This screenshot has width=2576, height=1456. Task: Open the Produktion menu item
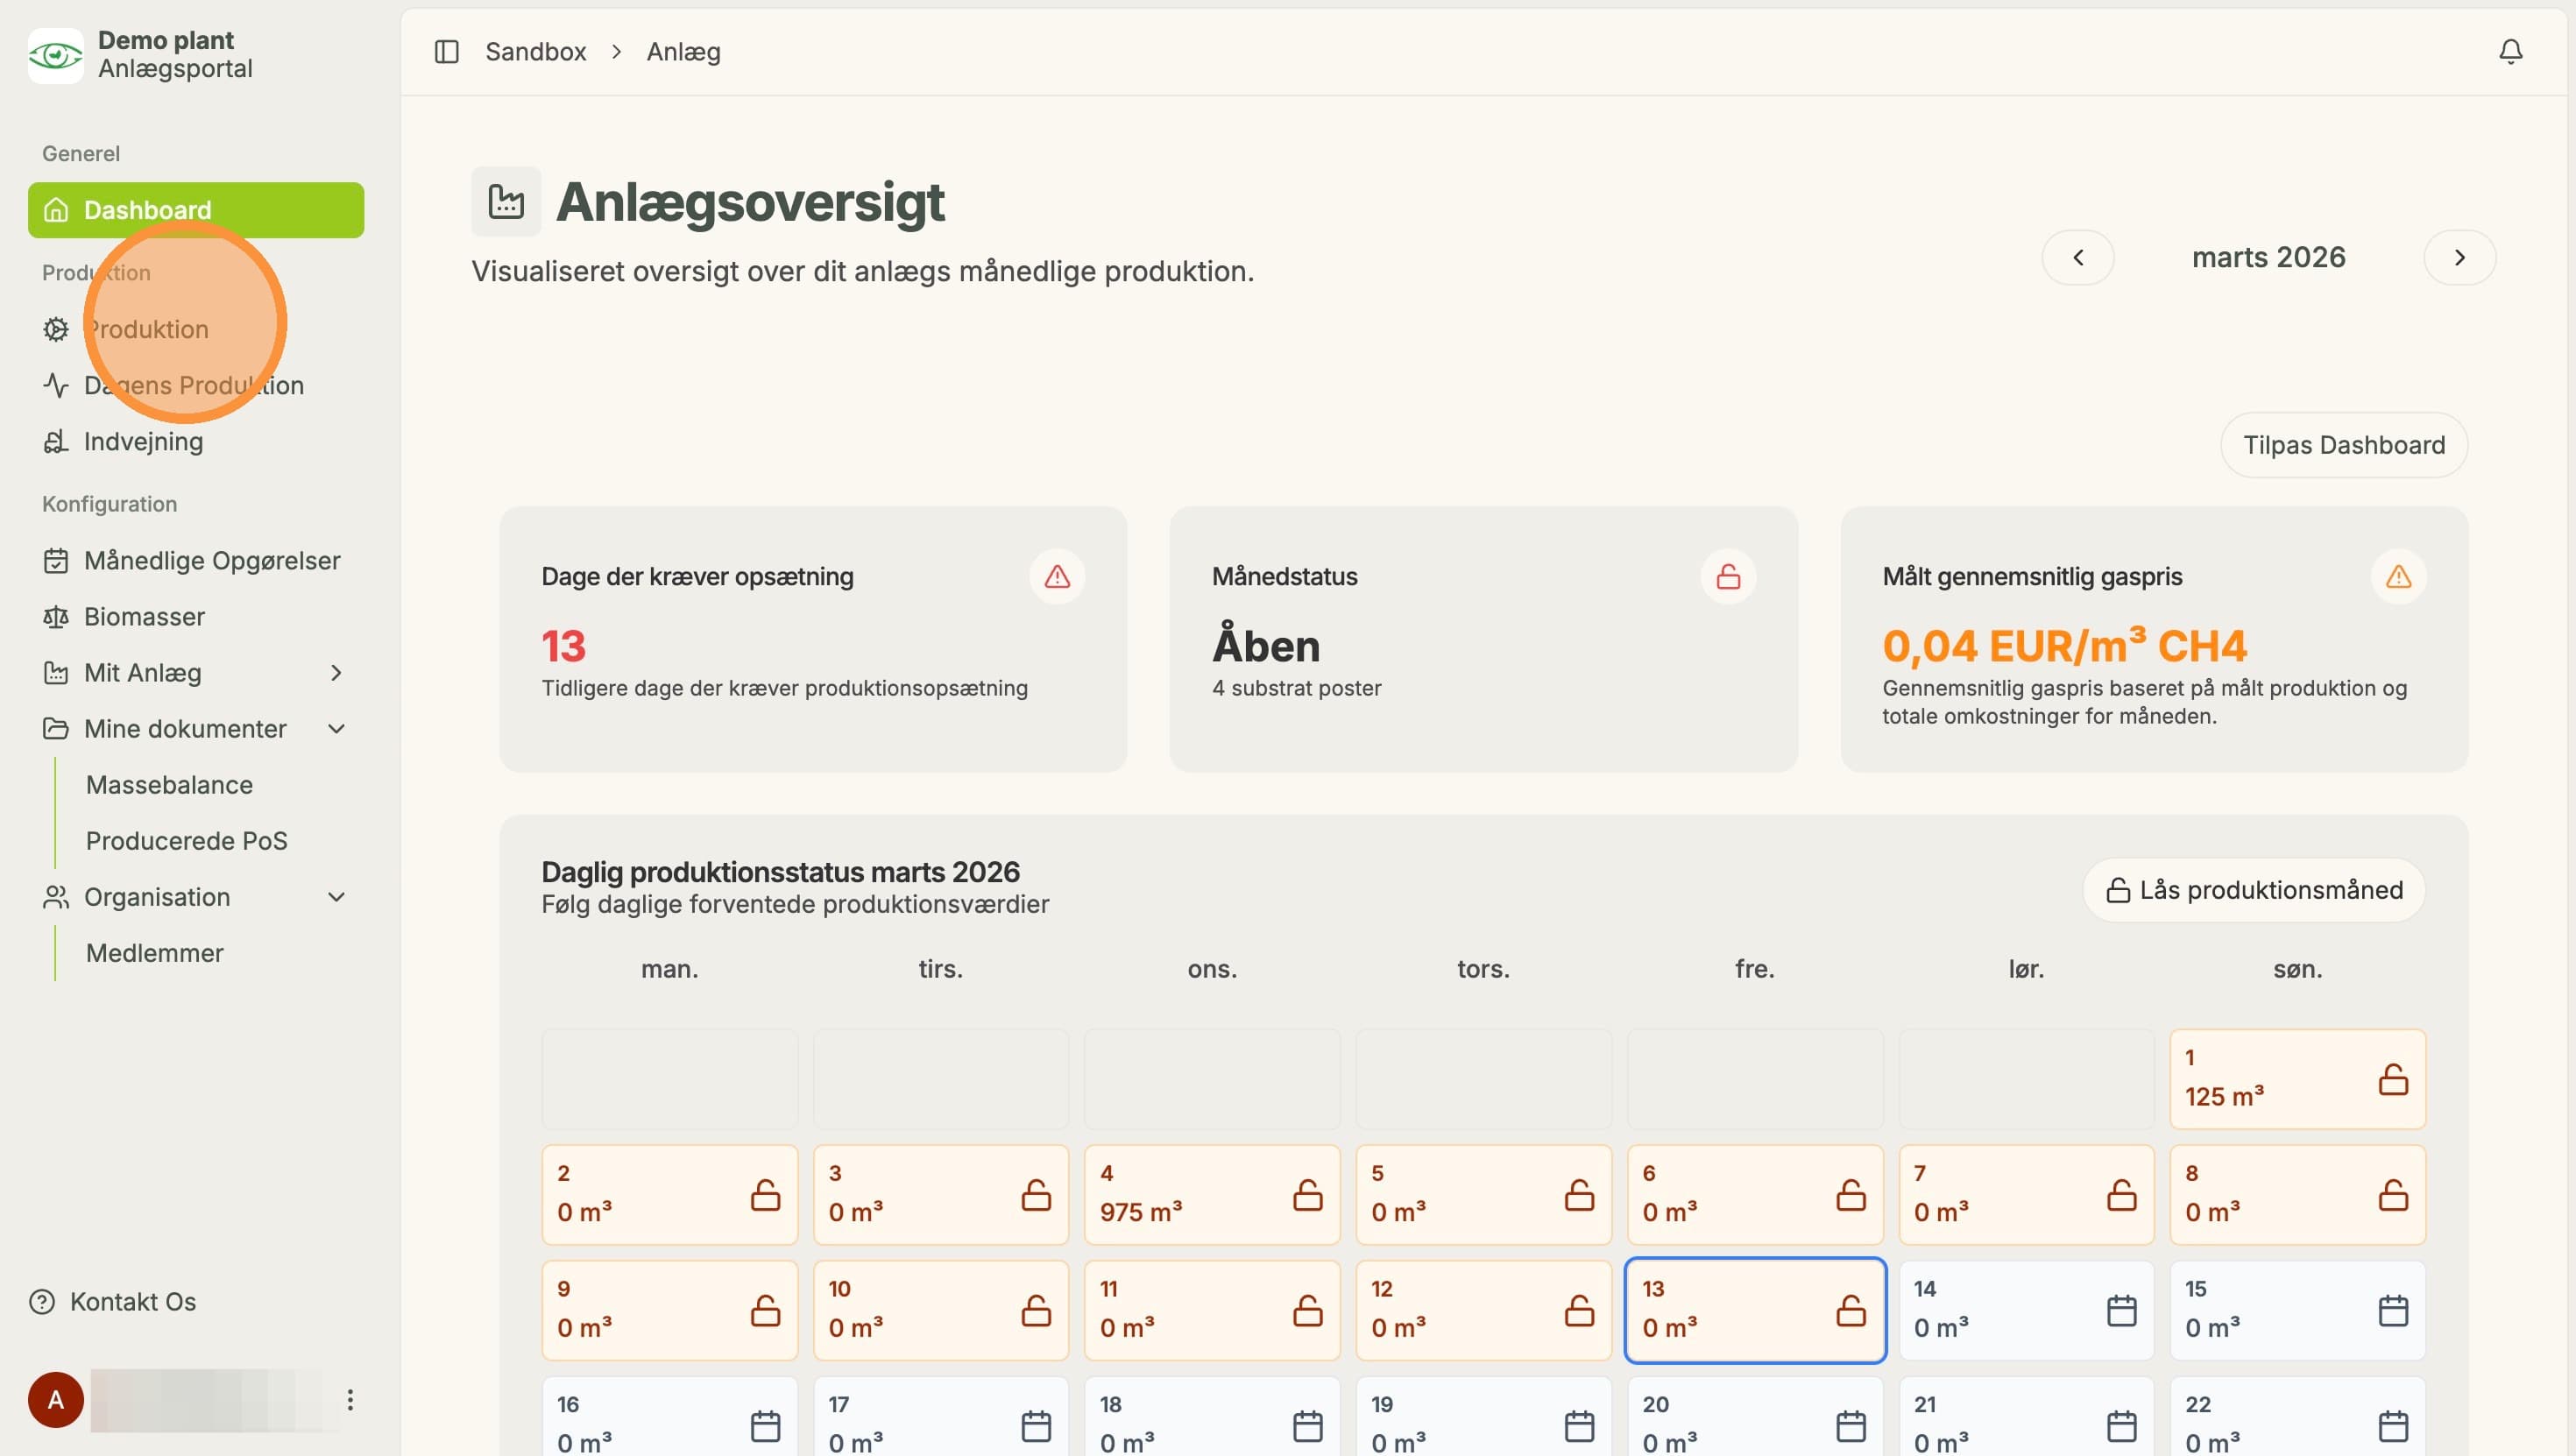click(196, 329)
